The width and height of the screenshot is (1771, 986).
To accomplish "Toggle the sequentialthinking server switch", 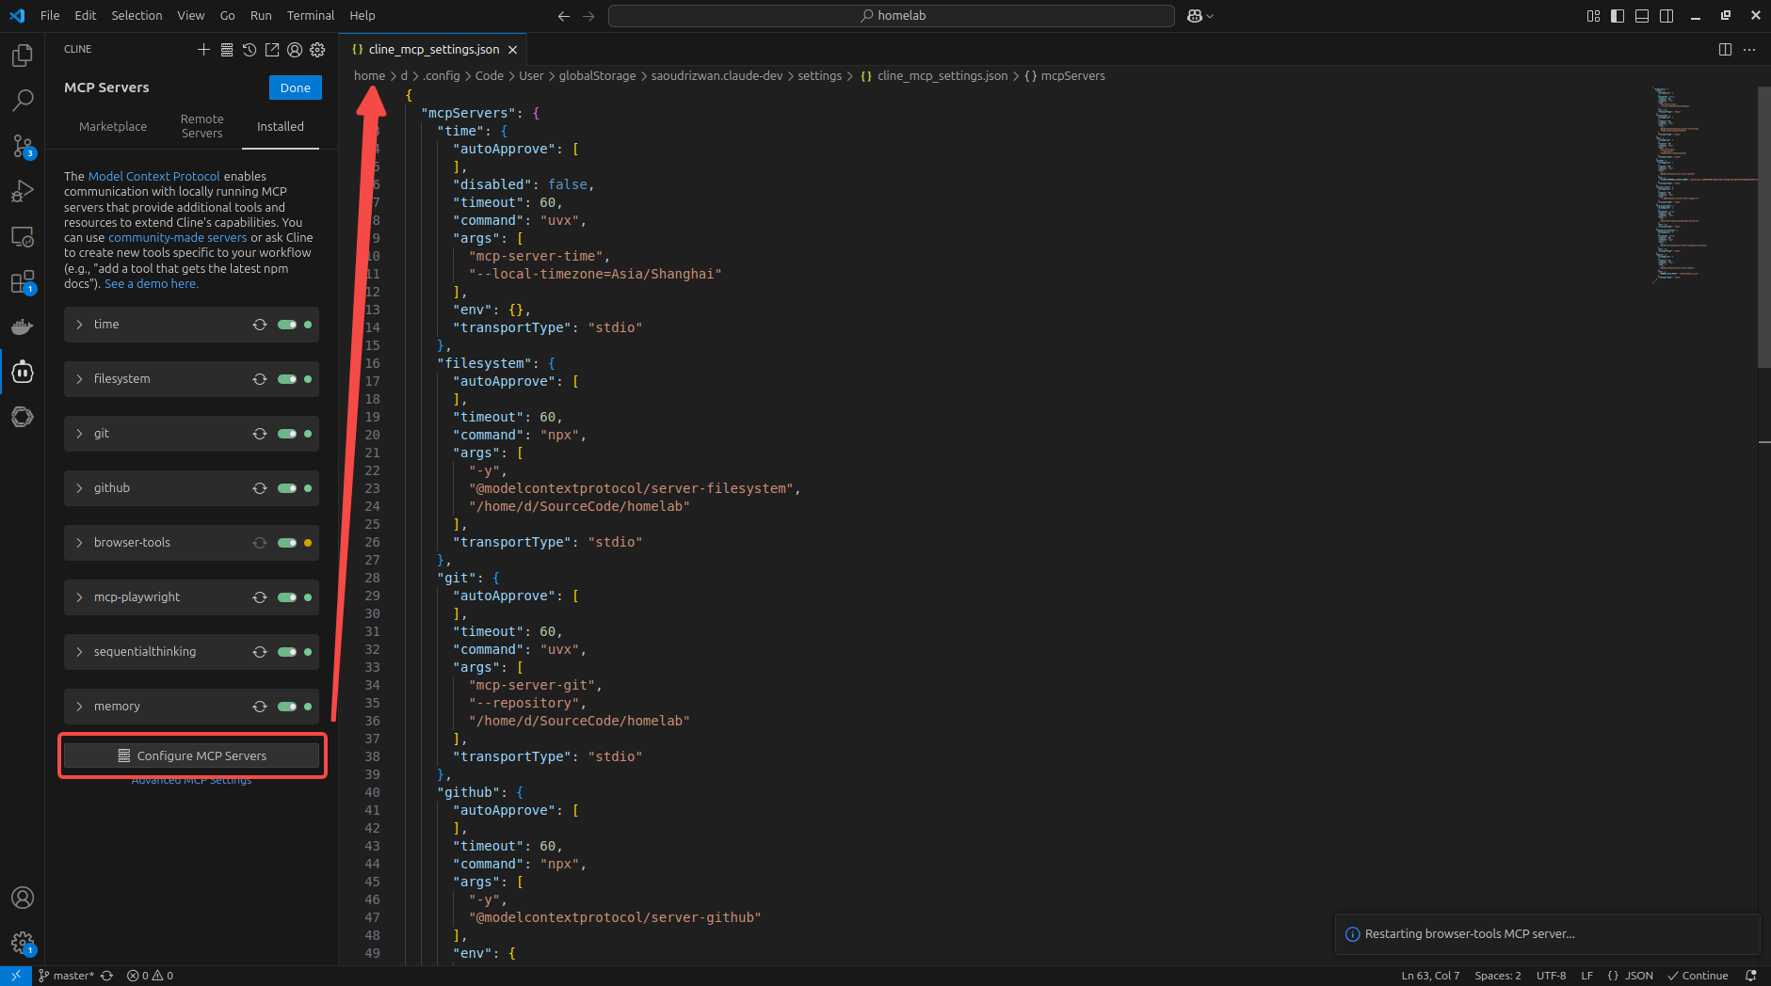I will pyautogui.click(x=287, y=652).
